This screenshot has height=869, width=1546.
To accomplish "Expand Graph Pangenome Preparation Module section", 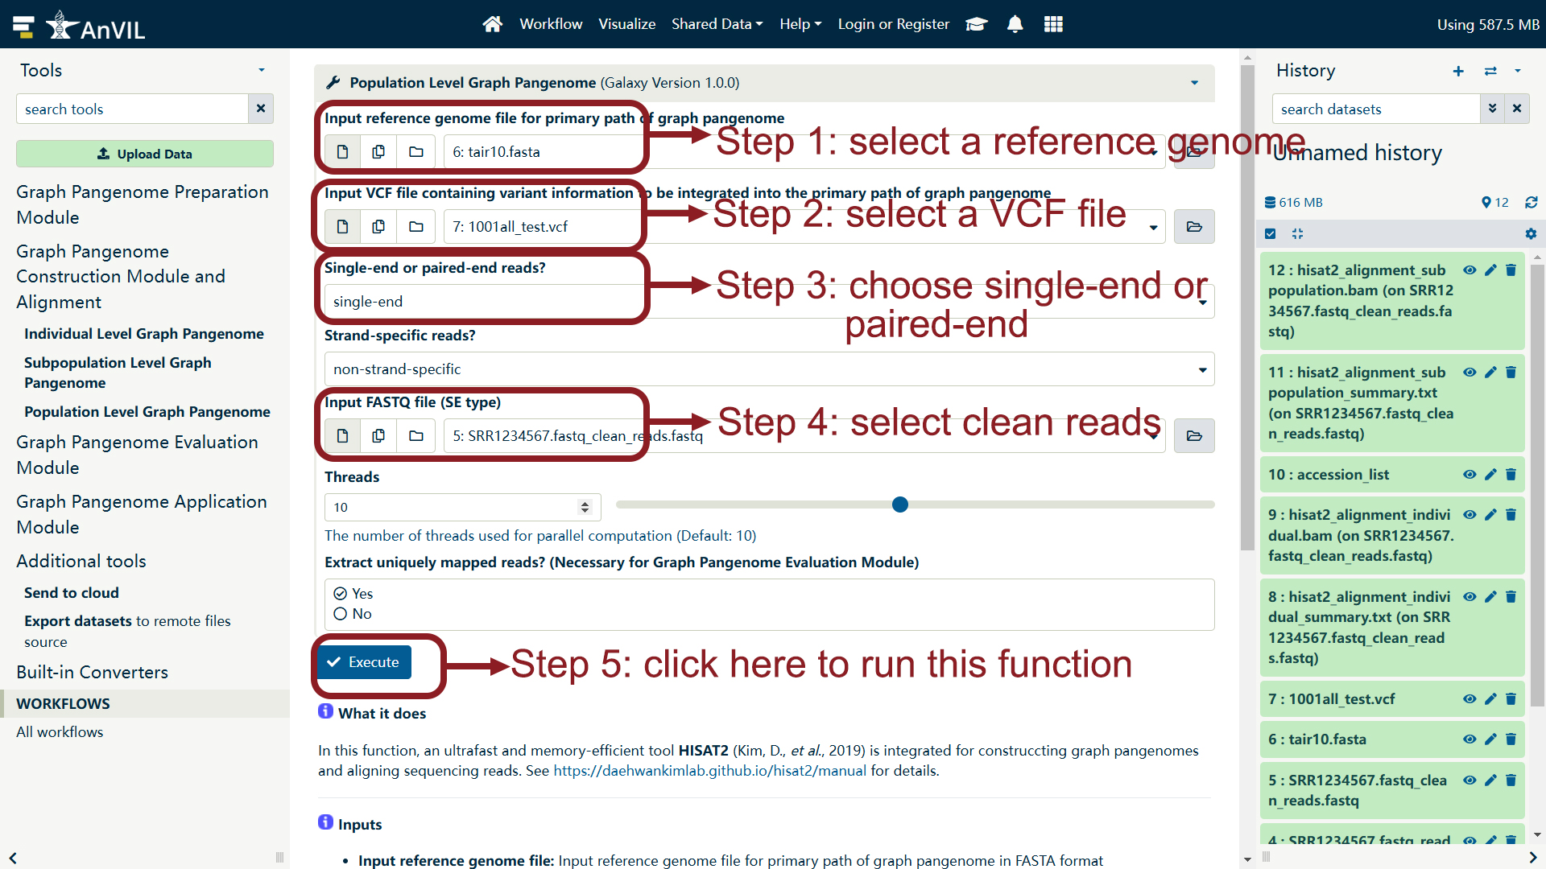I will [142, 204].
